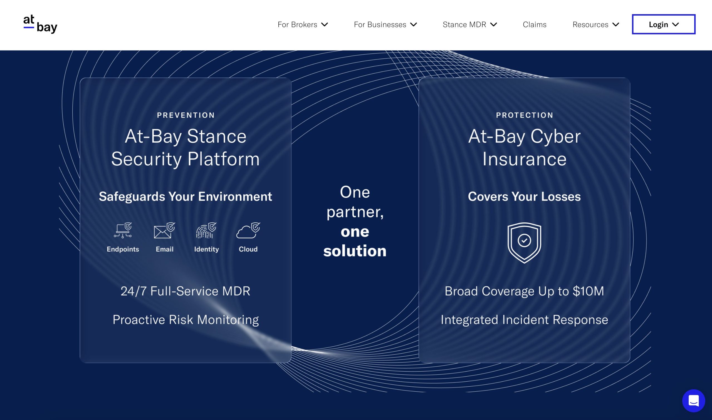The image size is (712, 420).
Task: Click the Email protection icon
Action: click(x=164, y=230)
